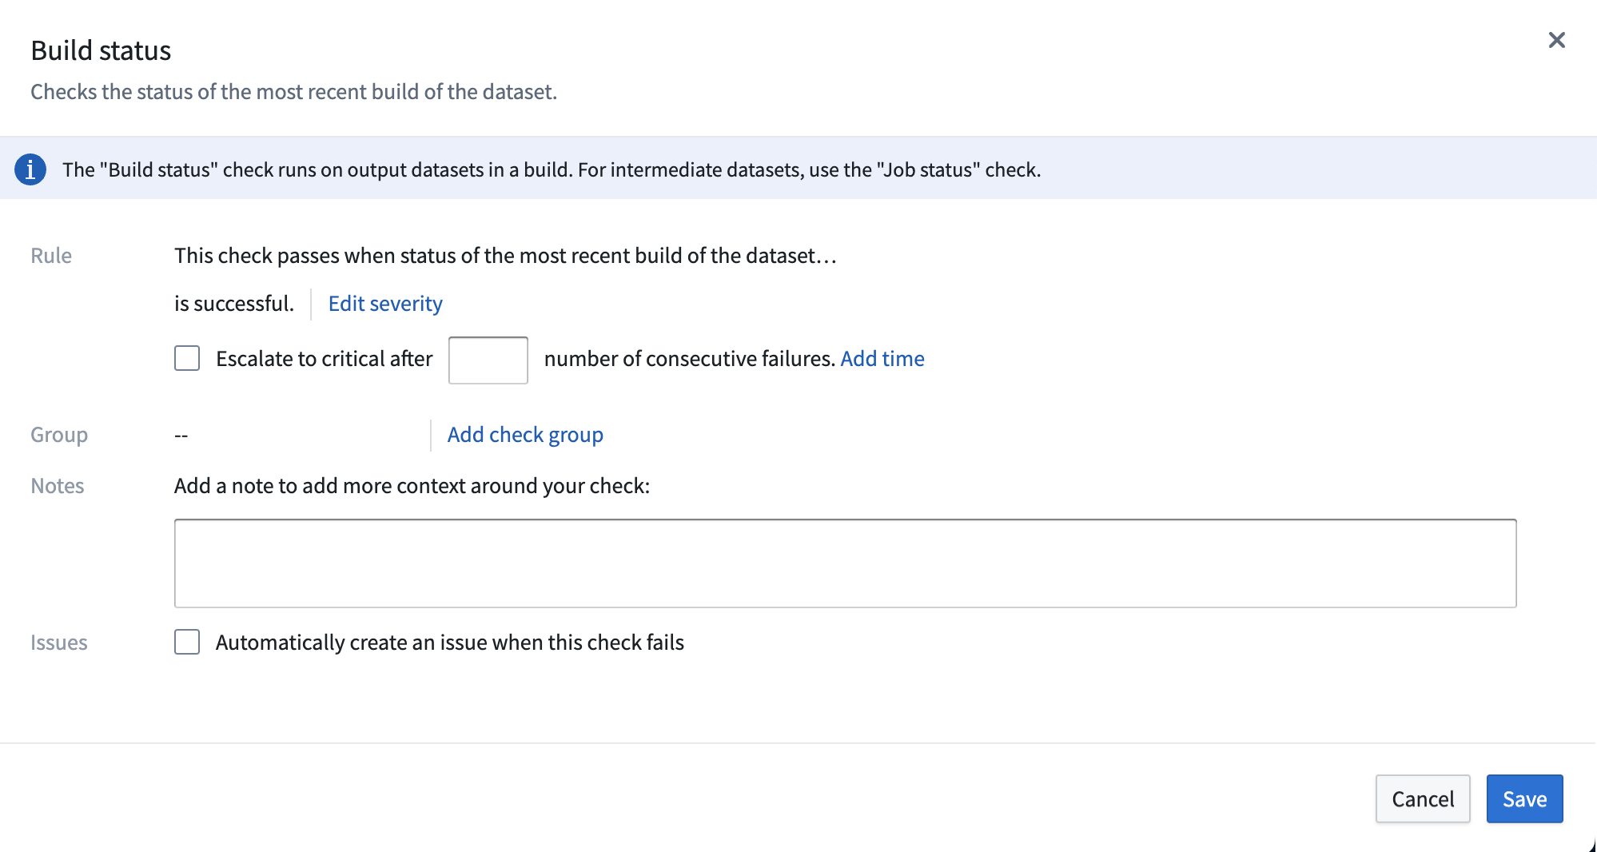Click Add time for failure escalation
This screenshot has height=852, width=1597.
[882, 358]
